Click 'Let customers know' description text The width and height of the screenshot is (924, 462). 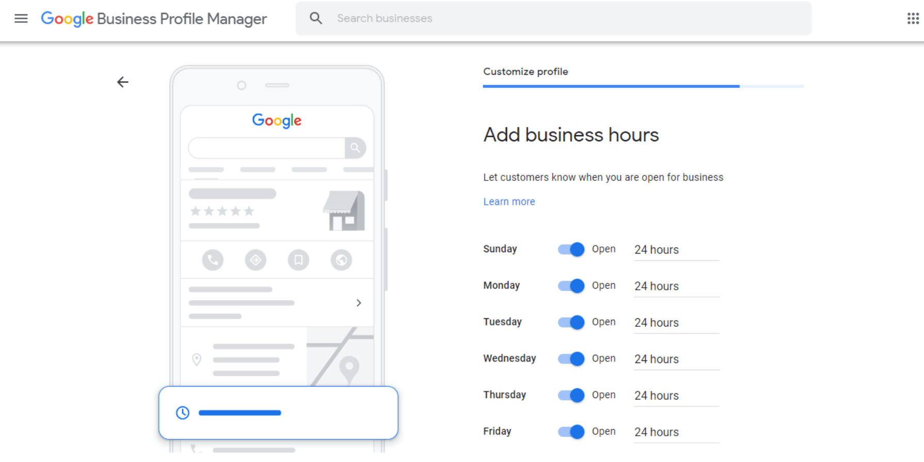point(603,177)
